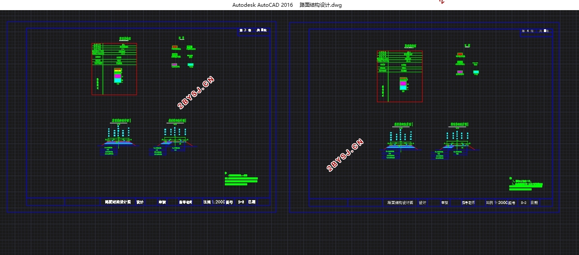This screenshot has width=579, height=255.
Task: Select 图号 label in sheet 4 title block
Action: [512, 203]
